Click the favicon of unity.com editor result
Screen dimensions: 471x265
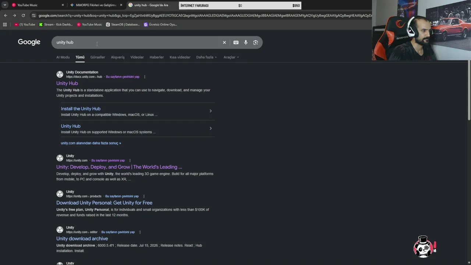(x=60, y=230)
